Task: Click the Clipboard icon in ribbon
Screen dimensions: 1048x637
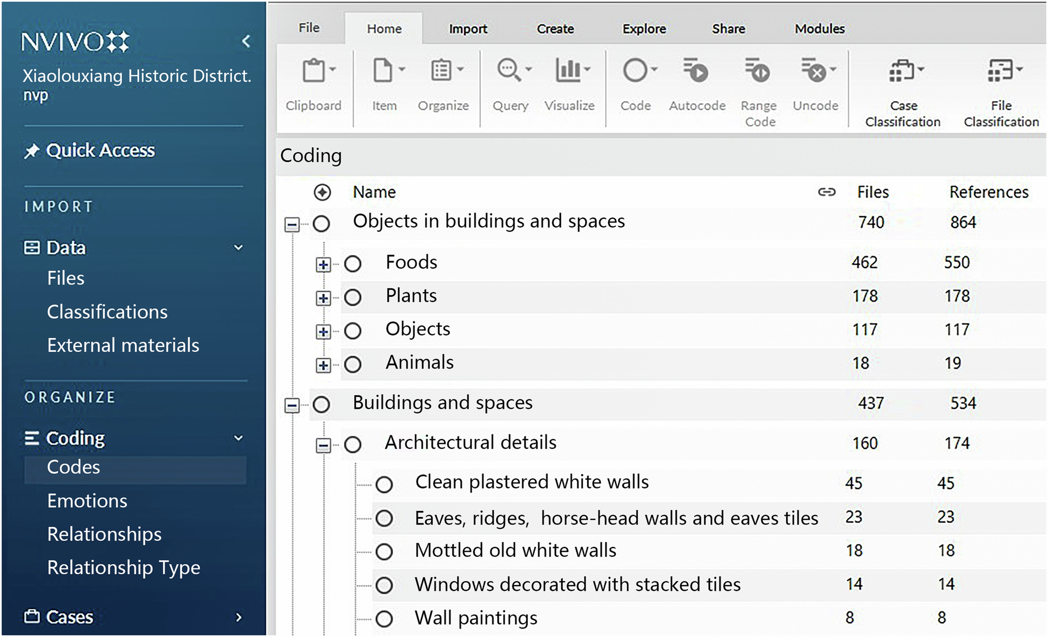Action: click(313, 71)
